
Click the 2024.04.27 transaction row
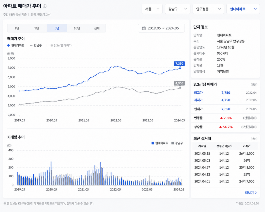click(225, 167)
